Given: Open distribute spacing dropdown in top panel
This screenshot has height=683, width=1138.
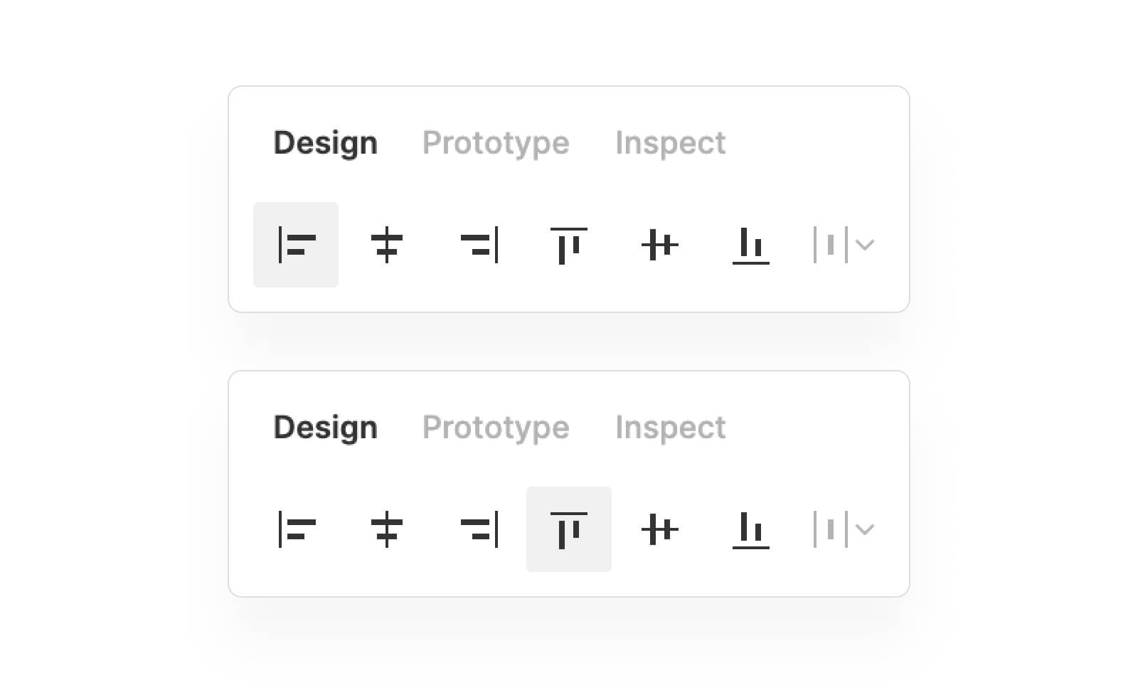Looking at the screenshot, I should click(844, 245).
